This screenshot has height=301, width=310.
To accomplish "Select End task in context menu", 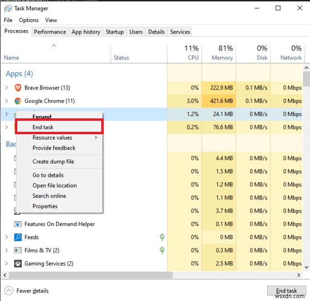I will (x=43, y=127).
